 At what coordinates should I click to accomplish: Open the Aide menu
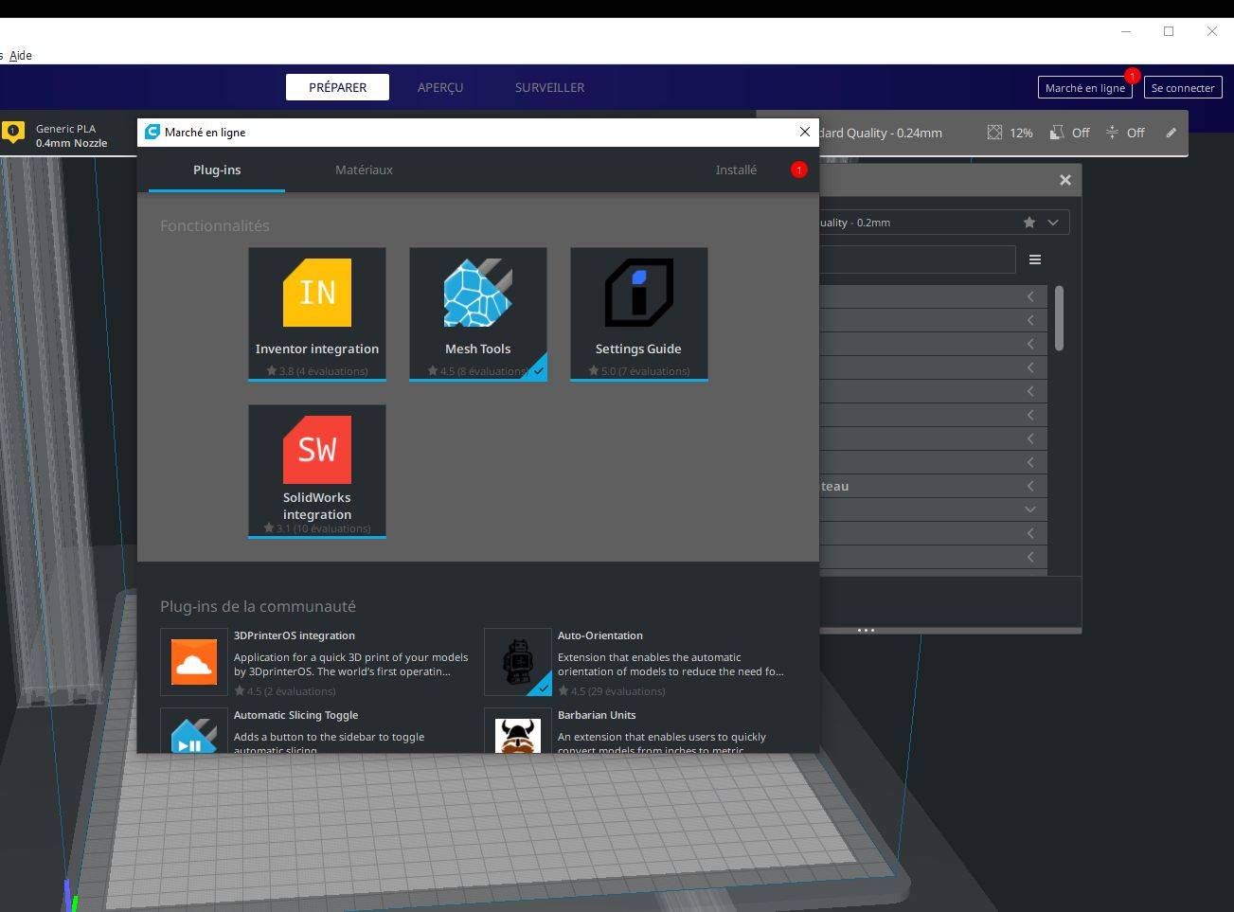[x=21, y=55]
